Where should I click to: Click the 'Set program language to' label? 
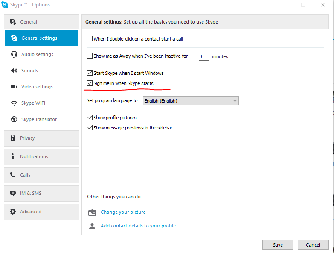112,100
